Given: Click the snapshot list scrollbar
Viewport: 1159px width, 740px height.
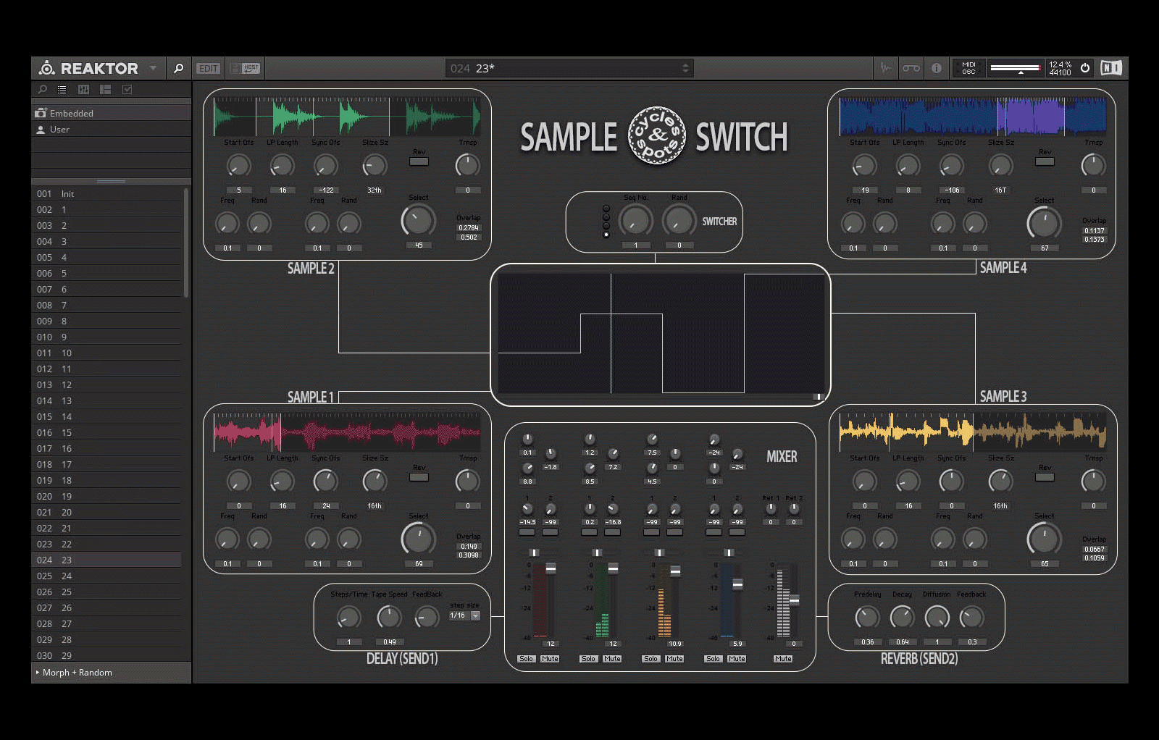Looking at the screenshot, I should (x=186, y=243).
